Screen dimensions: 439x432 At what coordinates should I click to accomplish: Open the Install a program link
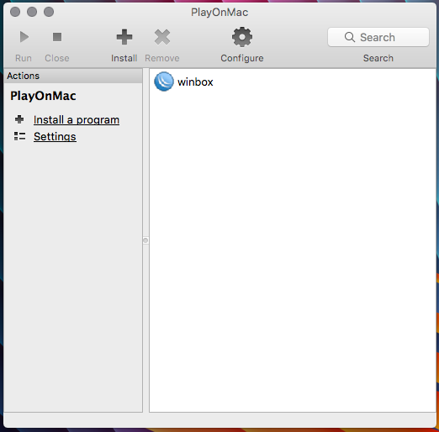click(x=77, y=120)
